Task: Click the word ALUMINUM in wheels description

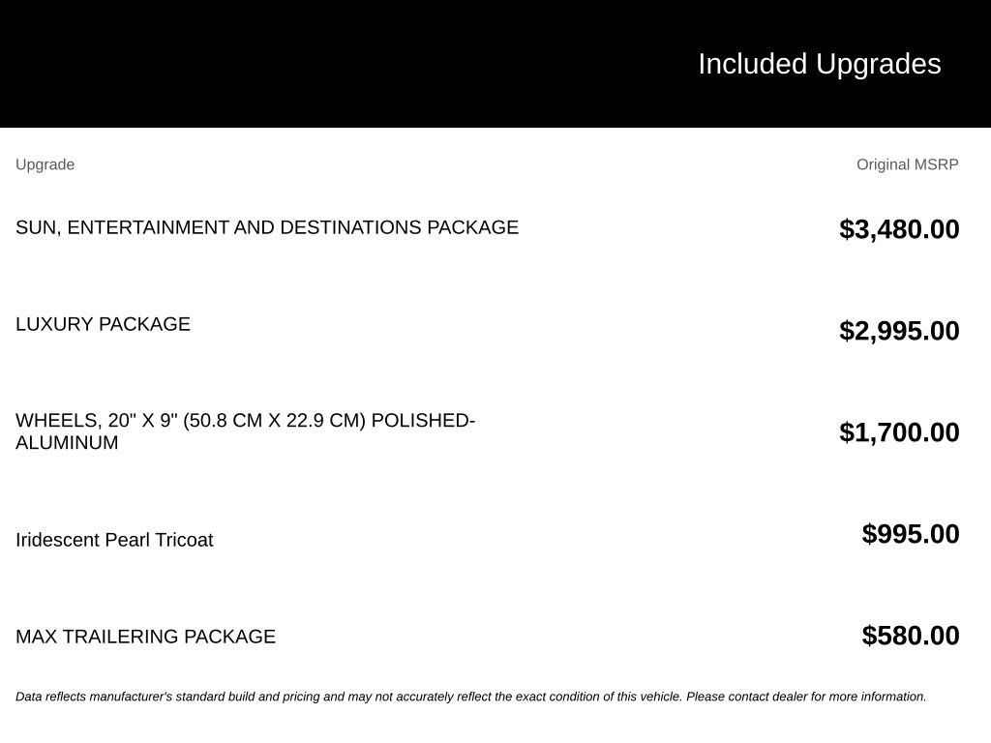Action: coord(67,443)
